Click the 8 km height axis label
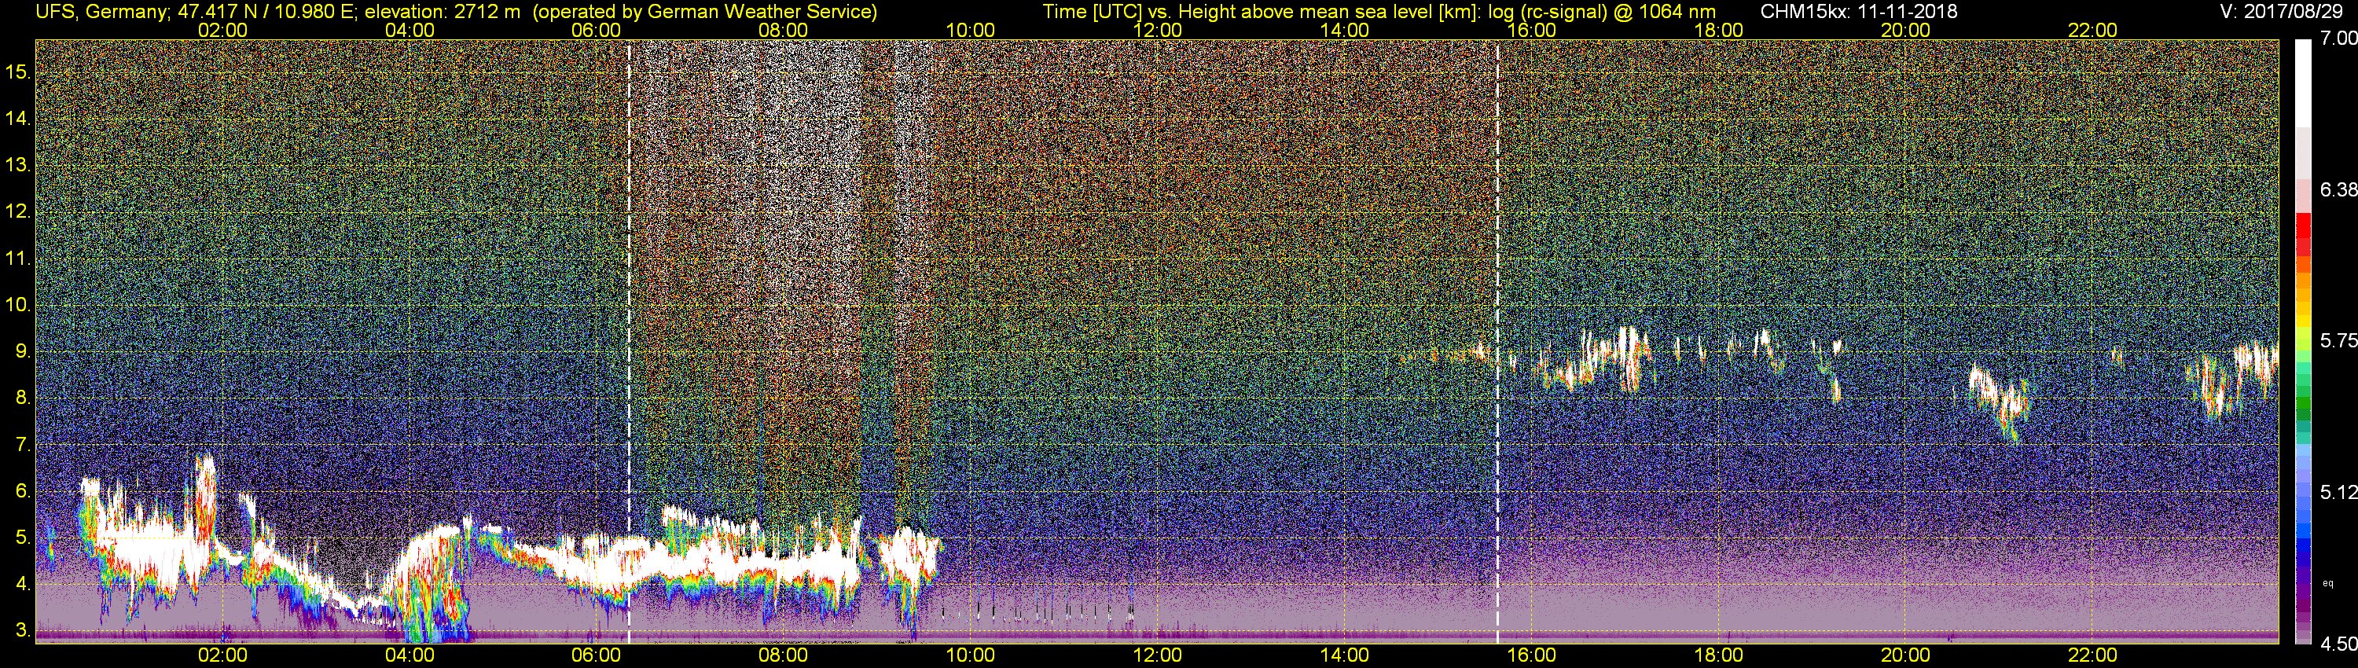The width and height of the screenshot is (2358, 668). coord(23,398)
